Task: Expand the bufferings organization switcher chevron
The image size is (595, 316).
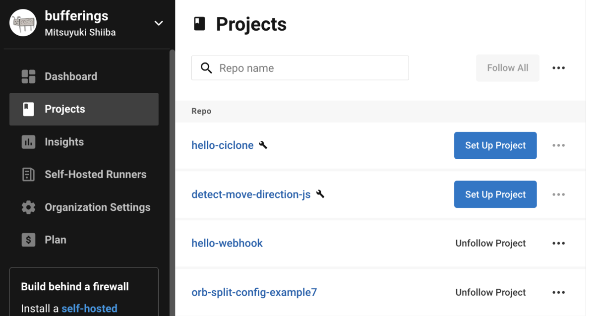Action: pos(159,23)
